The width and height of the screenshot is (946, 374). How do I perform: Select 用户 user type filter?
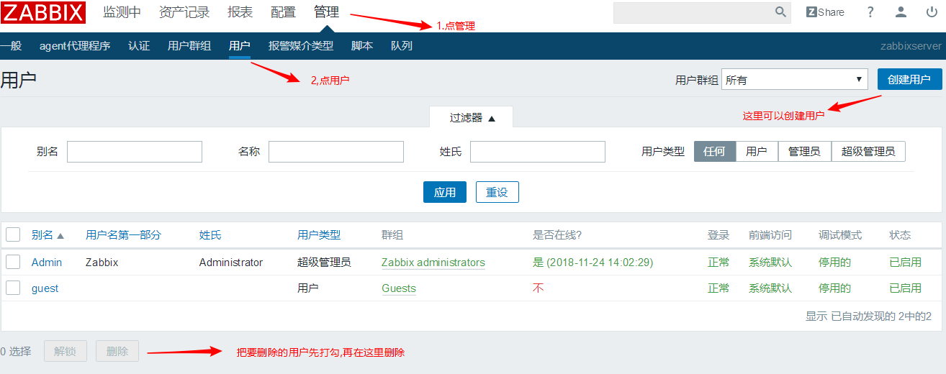coord(757,152)
